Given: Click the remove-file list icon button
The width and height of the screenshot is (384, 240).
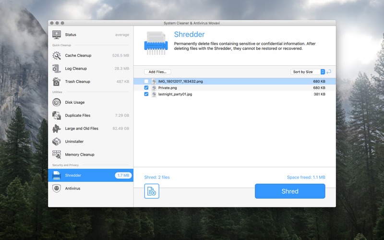Looking at the screenshot, I should pyautogui.click(x=152, y=191).
